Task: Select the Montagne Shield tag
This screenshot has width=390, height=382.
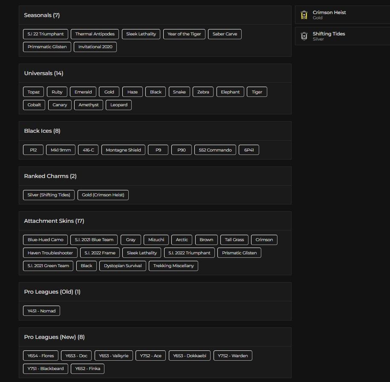Action: 123,150
